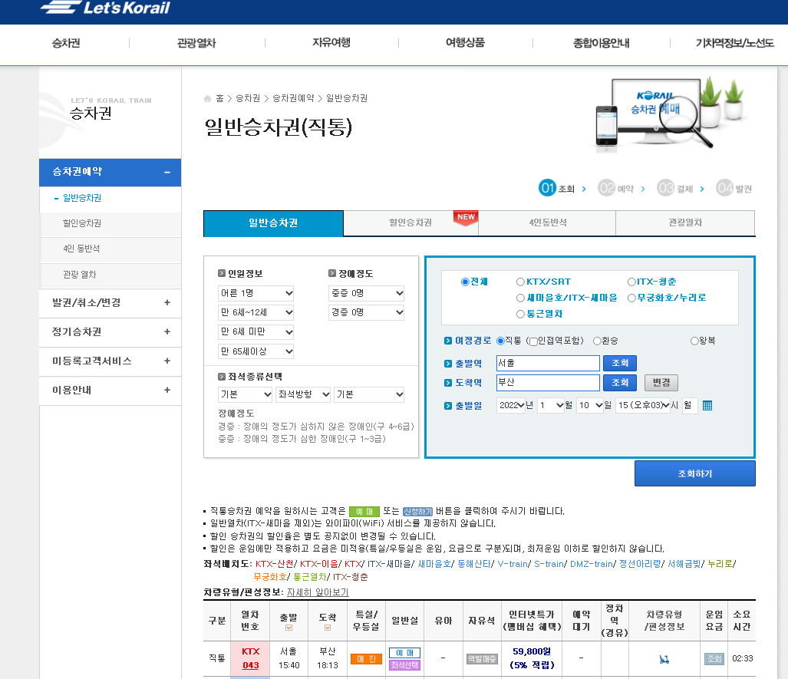Click the 승차권예약 breadcrumb link

tap(293, 98)
